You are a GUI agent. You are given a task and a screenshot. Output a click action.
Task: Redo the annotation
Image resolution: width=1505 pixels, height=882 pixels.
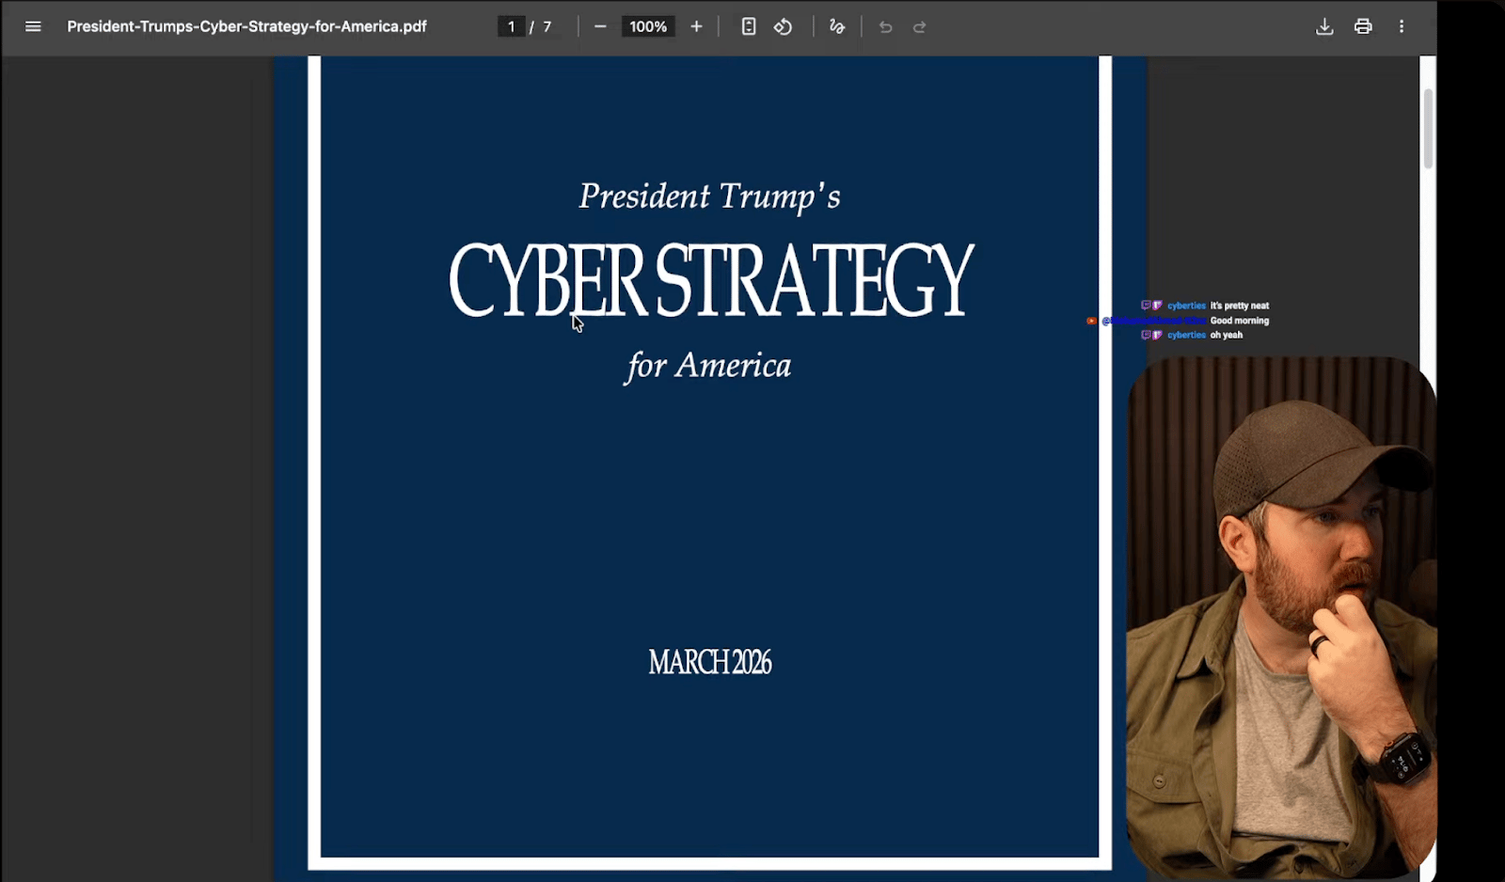pos(920,26)
